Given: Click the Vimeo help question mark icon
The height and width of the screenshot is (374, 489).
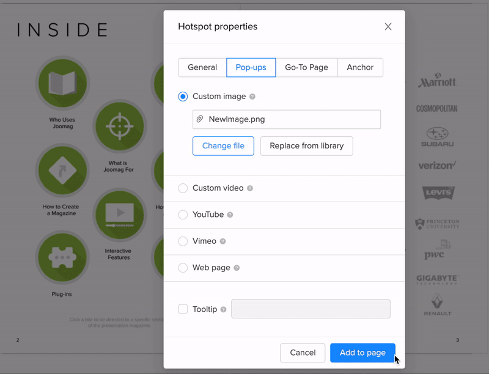Looking at the screenshot, I should coord(222,241).
